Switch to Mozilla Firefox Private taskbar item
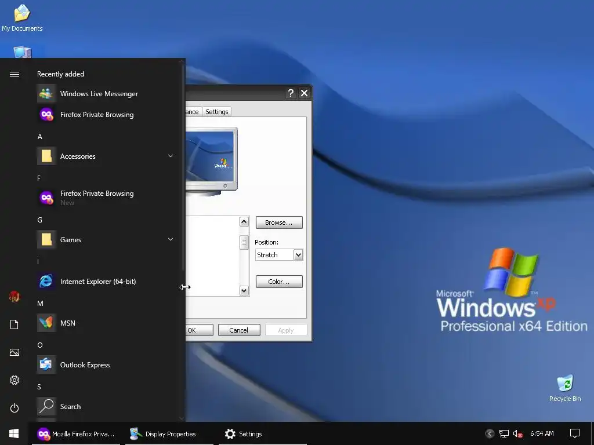Image resolution: width=594 pixels, height=445 pixels. [76, 433]
